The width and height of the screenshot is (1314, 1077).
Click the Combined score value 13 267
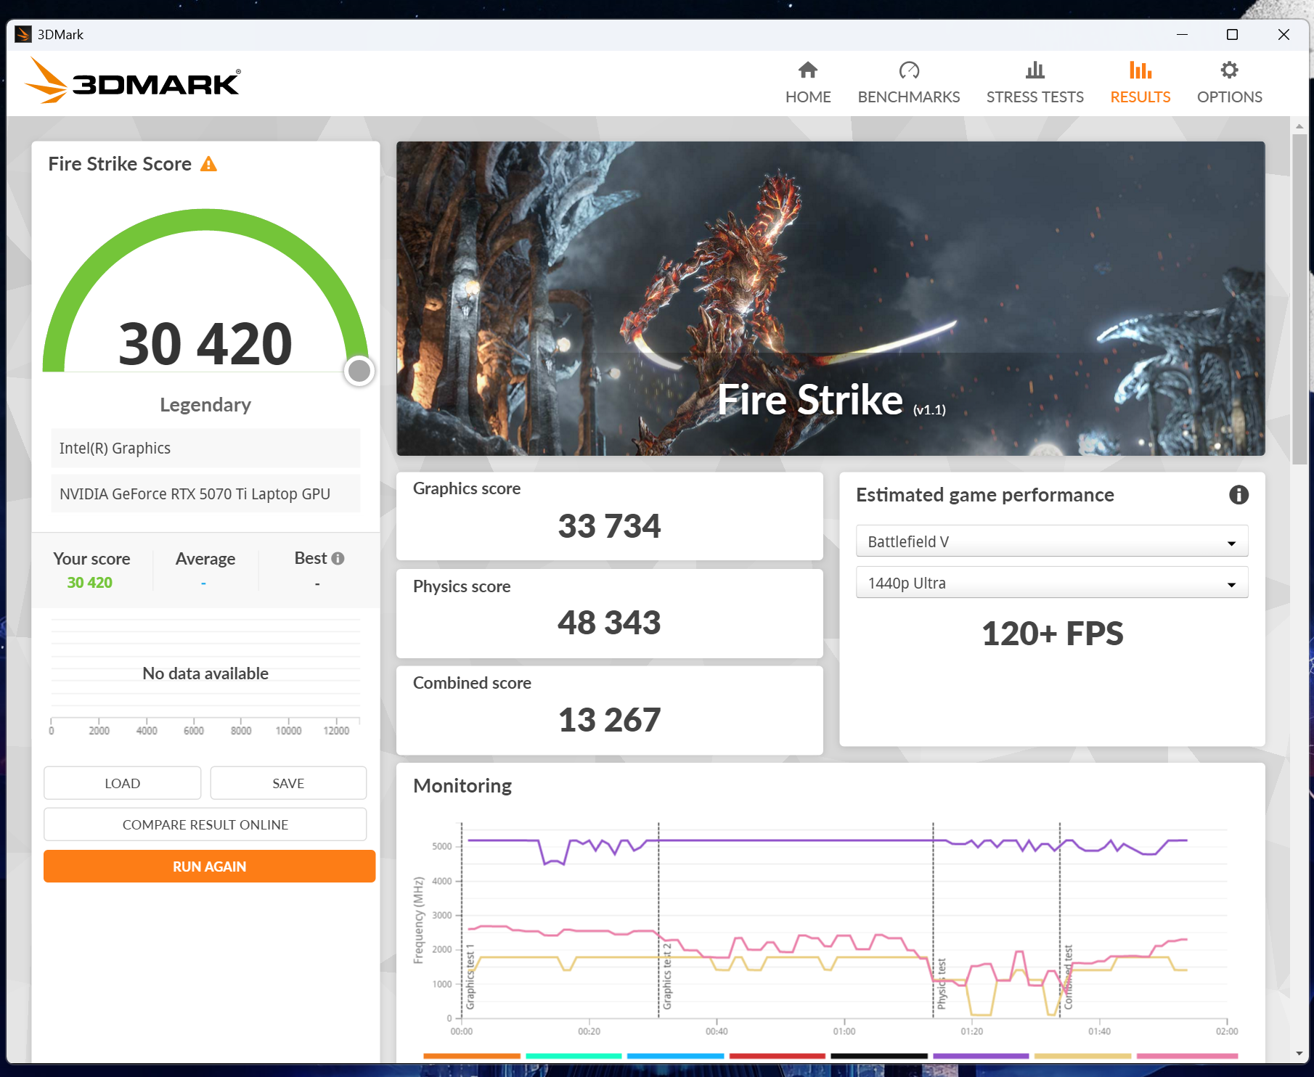coord(609,720)
